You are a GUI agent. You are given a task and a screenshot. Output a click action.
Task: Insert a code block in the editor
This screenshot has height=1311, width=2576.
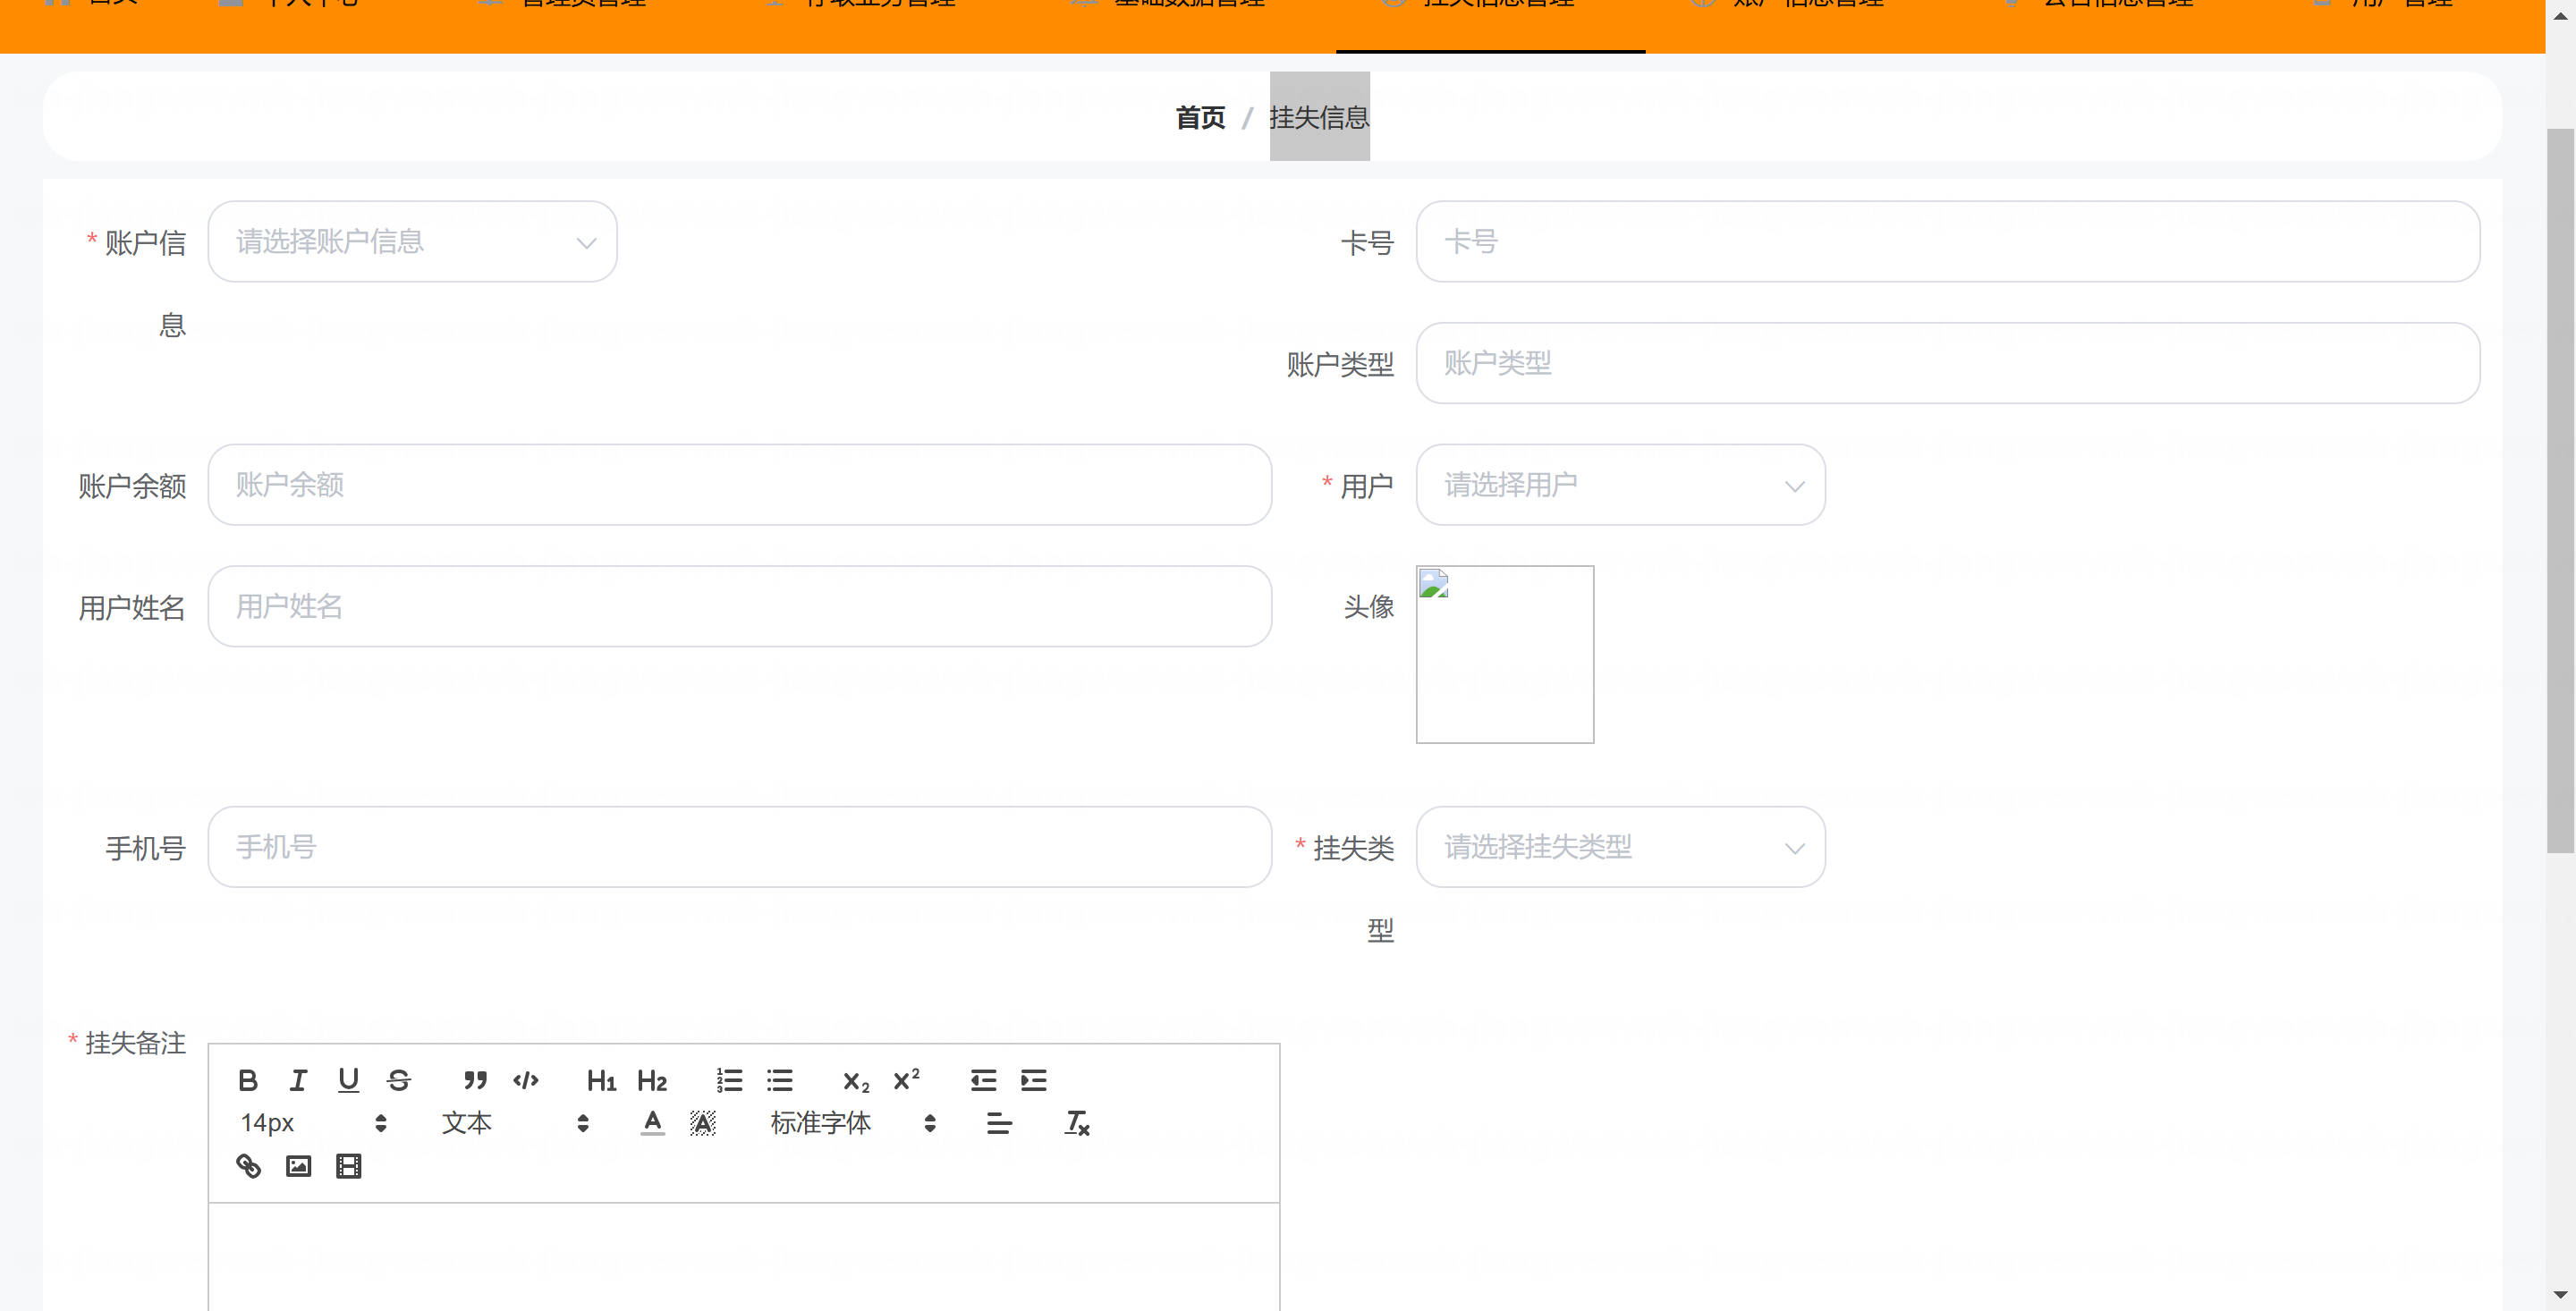(x=526, y=1080)
